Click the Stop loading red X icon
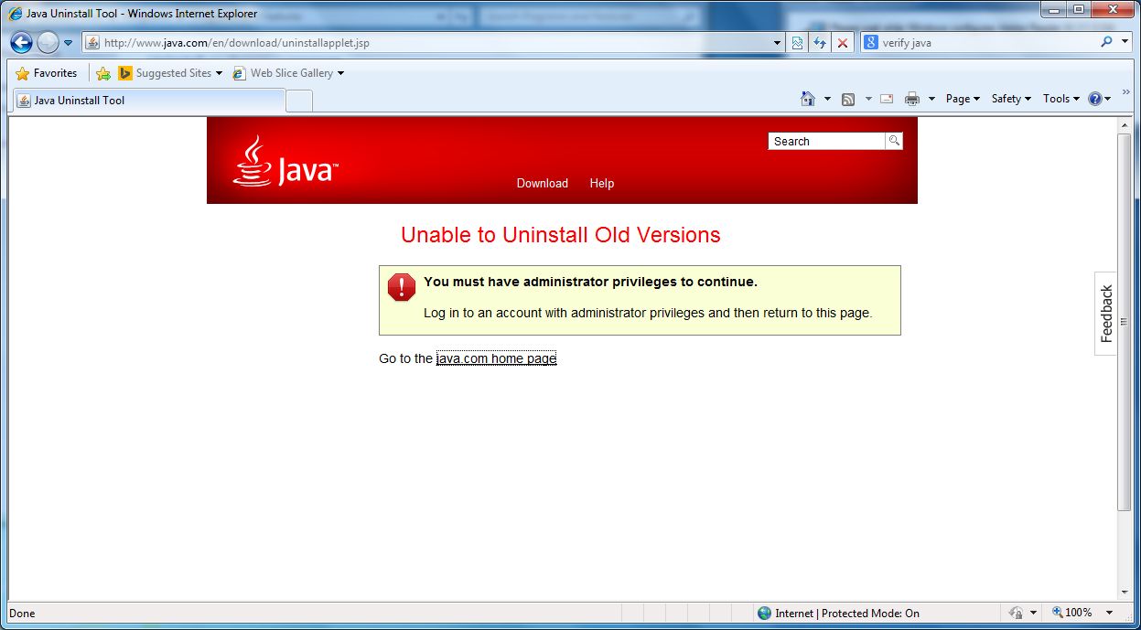The width and height of the screenshot is (1141, 630). [843, 42]
